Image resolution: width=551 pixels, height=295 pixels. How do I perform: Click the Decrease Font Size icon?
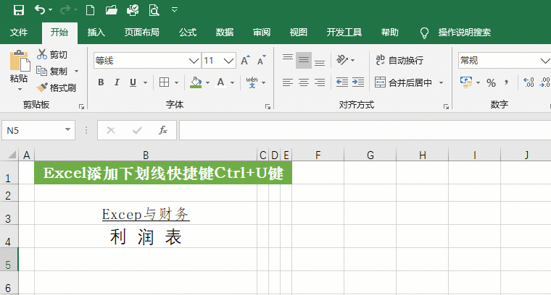[262, 61]
